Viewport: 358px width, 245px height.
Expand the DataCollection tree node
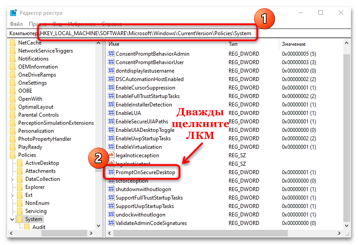pyautogui.click(x=12, y=179)
